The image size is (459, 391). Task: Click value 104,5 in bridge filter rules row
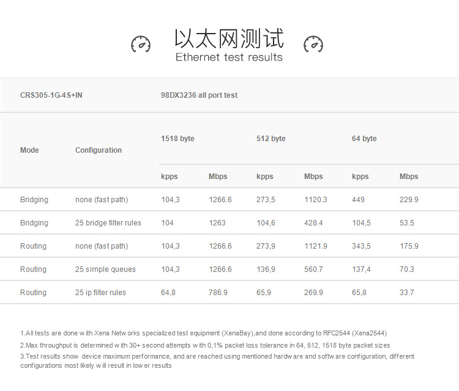coord(361,222)
